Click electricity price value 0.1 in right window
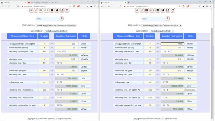The image size is (215, 121). coord(172,59)
